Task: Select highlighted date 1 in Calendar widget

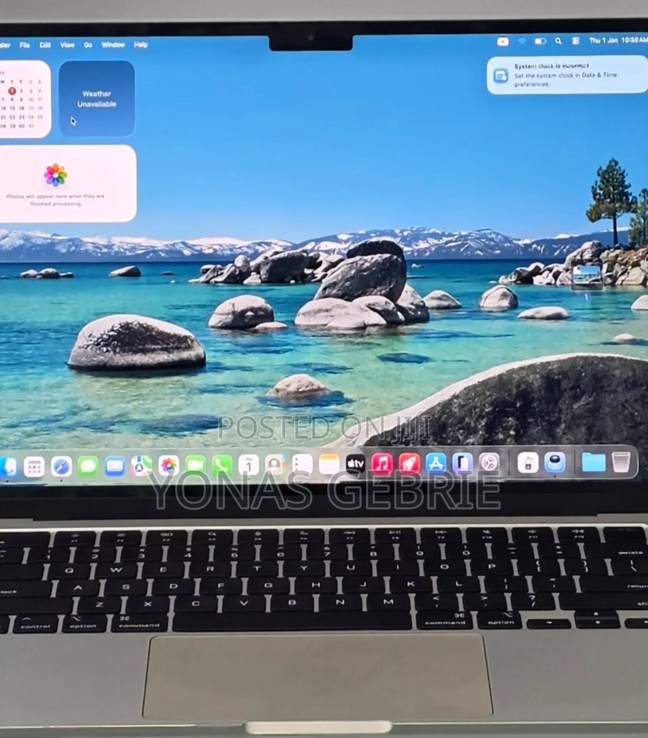Action: 12,91
